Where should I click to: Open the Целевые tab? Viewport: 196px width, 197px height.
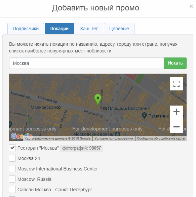tap(119, 29)
